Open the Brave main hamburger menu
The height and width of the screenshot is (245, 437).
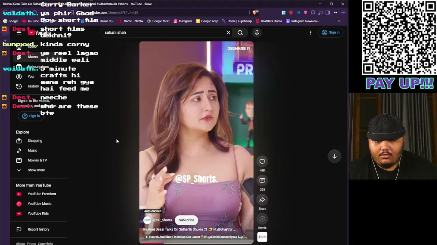click(343, 13)
